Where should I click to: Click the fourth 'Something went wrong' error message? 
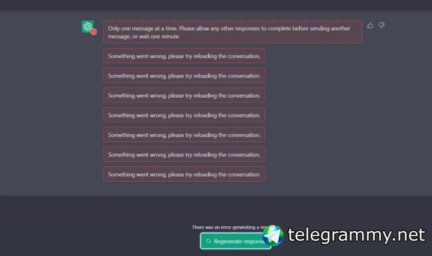click(184, 115)
